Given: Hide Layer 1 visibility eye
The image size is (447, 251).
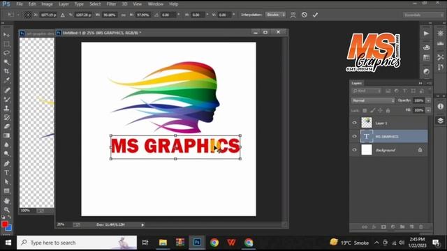Looking at the screenshot, I should click(x=354, y=123).
